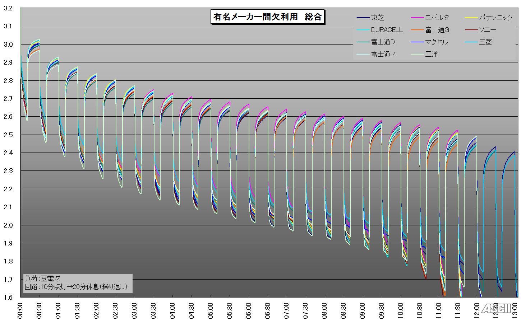Choose the 三洋 legend entry
Image resolution: width=521 pixels, height=323 pixels.
tap(425, 54)
